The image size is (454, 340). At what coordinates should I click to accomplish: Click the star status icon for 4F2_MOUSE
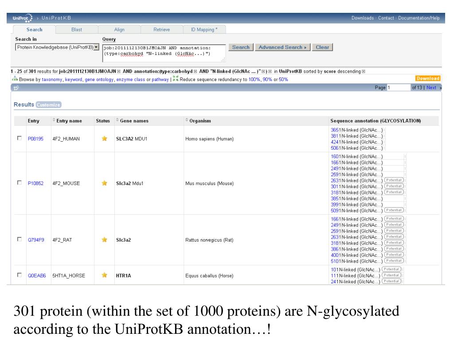(x=105, y=183)
